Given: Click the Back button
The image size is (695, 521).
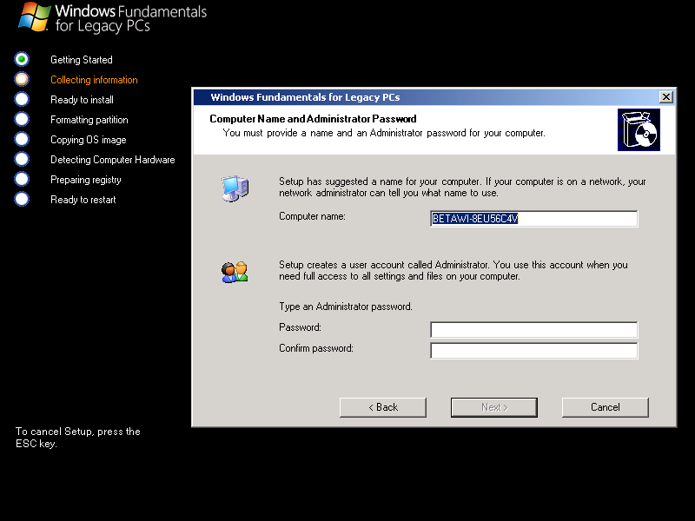Looking at the screenshot, I should point(383,407).
